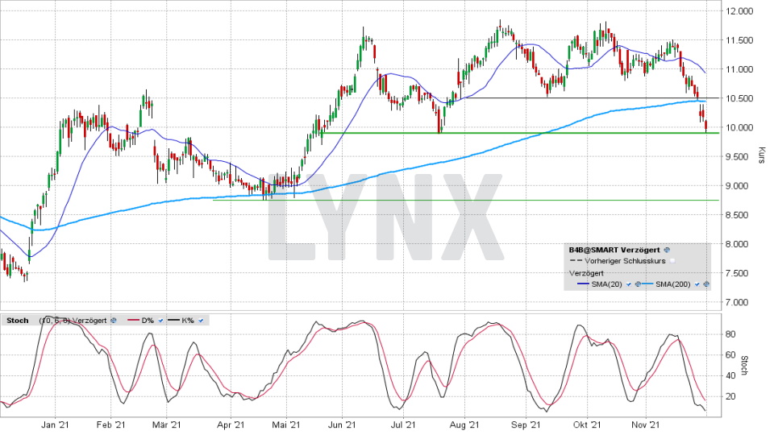Screen dimensions: 774x435
Task: Click the 12.000 price axis label
Action: point(739,11)
